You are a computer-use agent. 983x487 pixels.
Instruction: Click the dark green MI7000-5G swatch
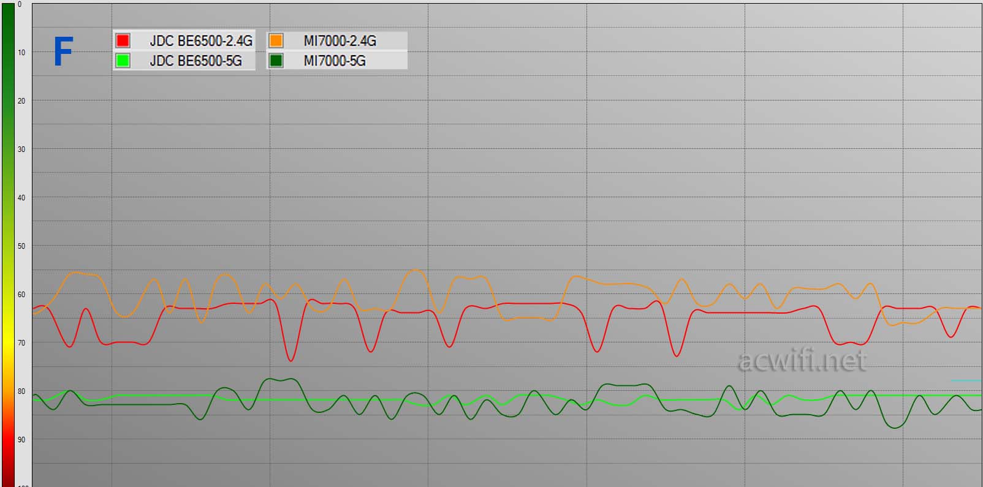coord(276,61)
